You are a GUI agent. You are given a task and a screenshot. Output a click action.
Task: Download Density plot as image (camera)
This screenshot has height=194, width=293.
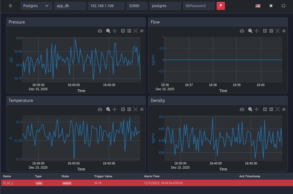(242, 109)
